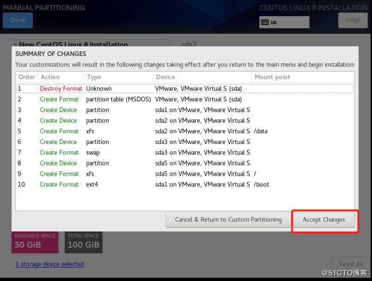The height and width of the screenshot is (281, 372).
Task: Select the Unknown type cell in row 1
Action: click(99, 89)
